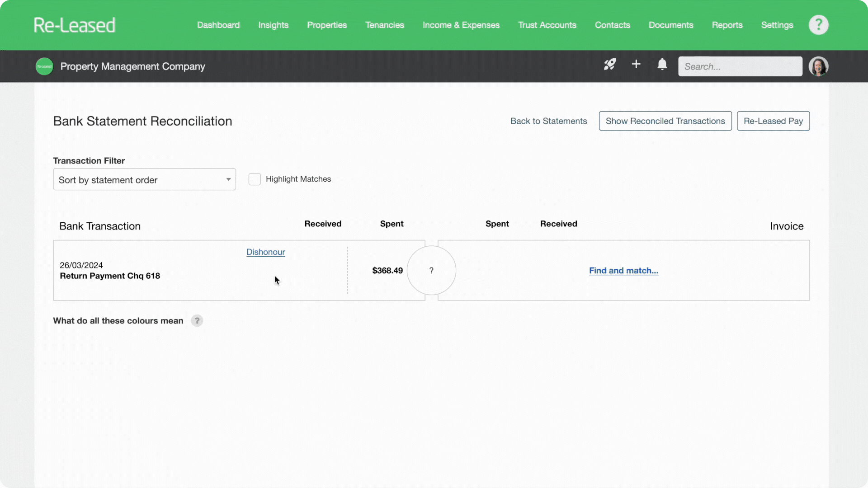Open the Sort by statement order dropdown

pyautogui.click(x=144, y=179)
